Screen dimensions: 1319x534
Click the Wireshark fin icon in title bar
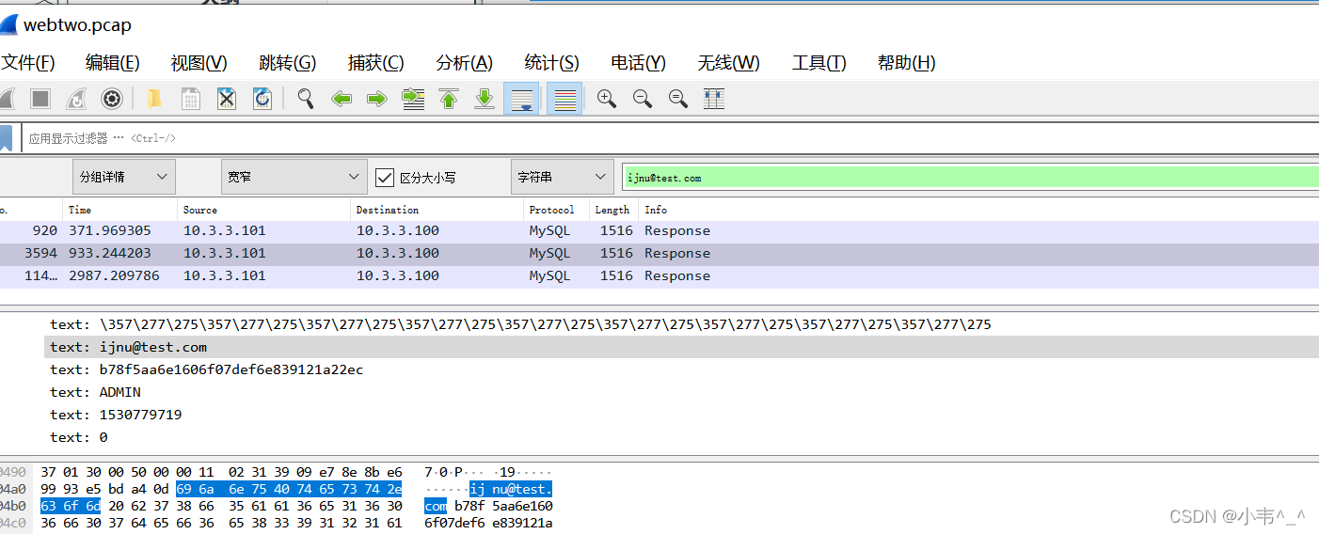[8, 24]
